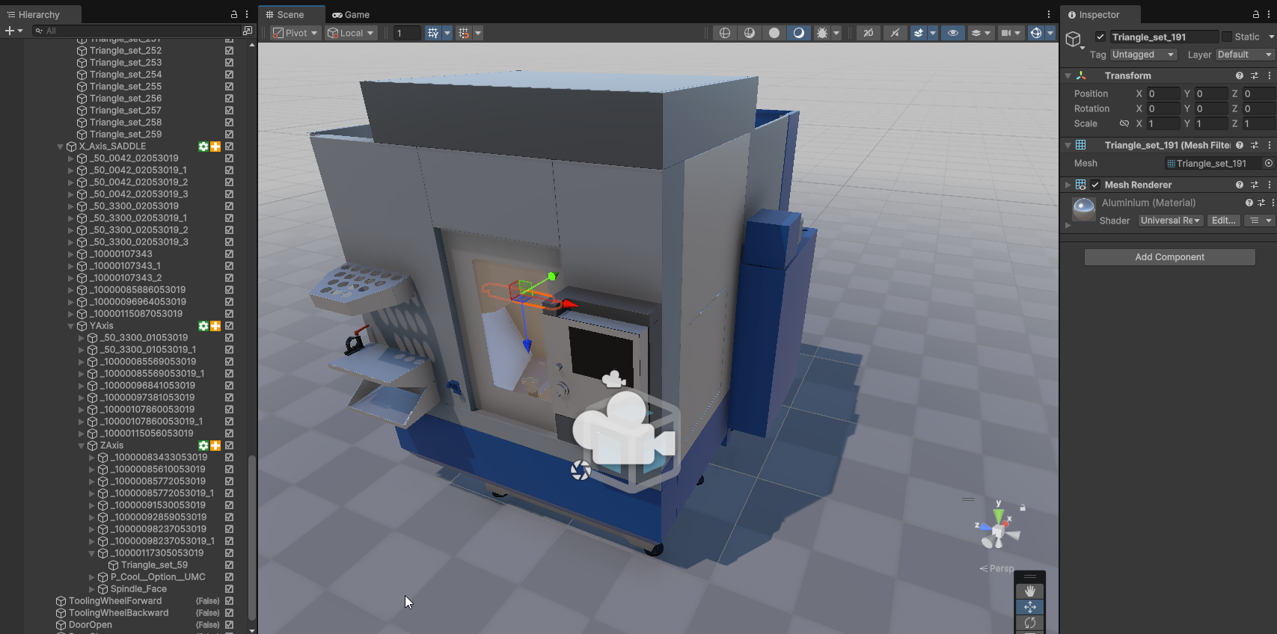Click the shader Edit... button

[x=1223, y=221]
